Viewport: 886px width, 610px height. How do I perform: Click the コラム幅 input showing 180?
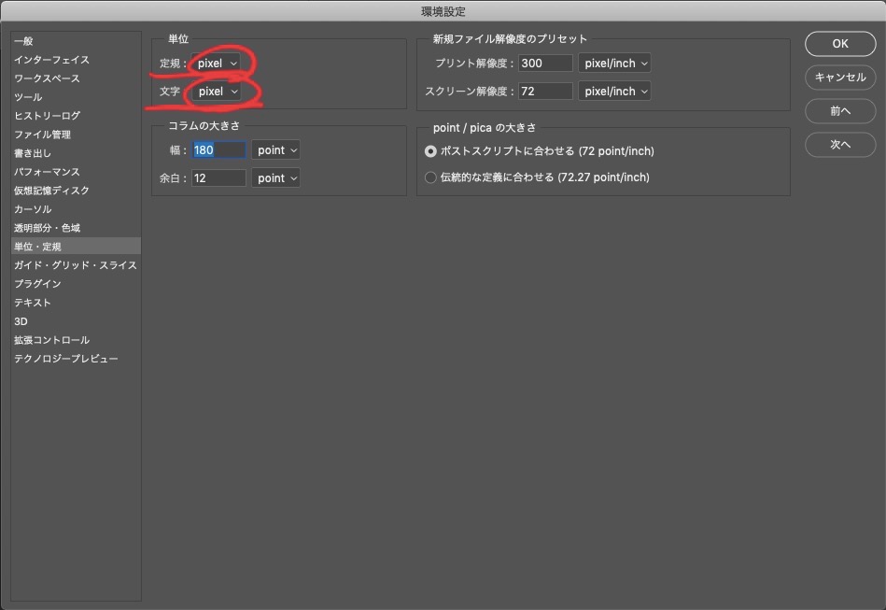pyautogui.click(x=218, y=149)
